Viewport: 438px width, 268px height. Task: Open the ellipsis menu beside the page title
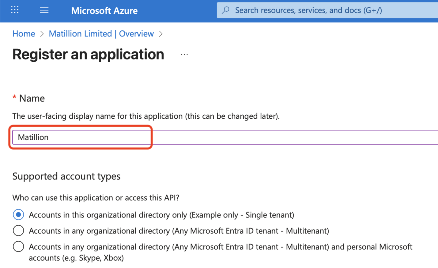coord(184,54)
